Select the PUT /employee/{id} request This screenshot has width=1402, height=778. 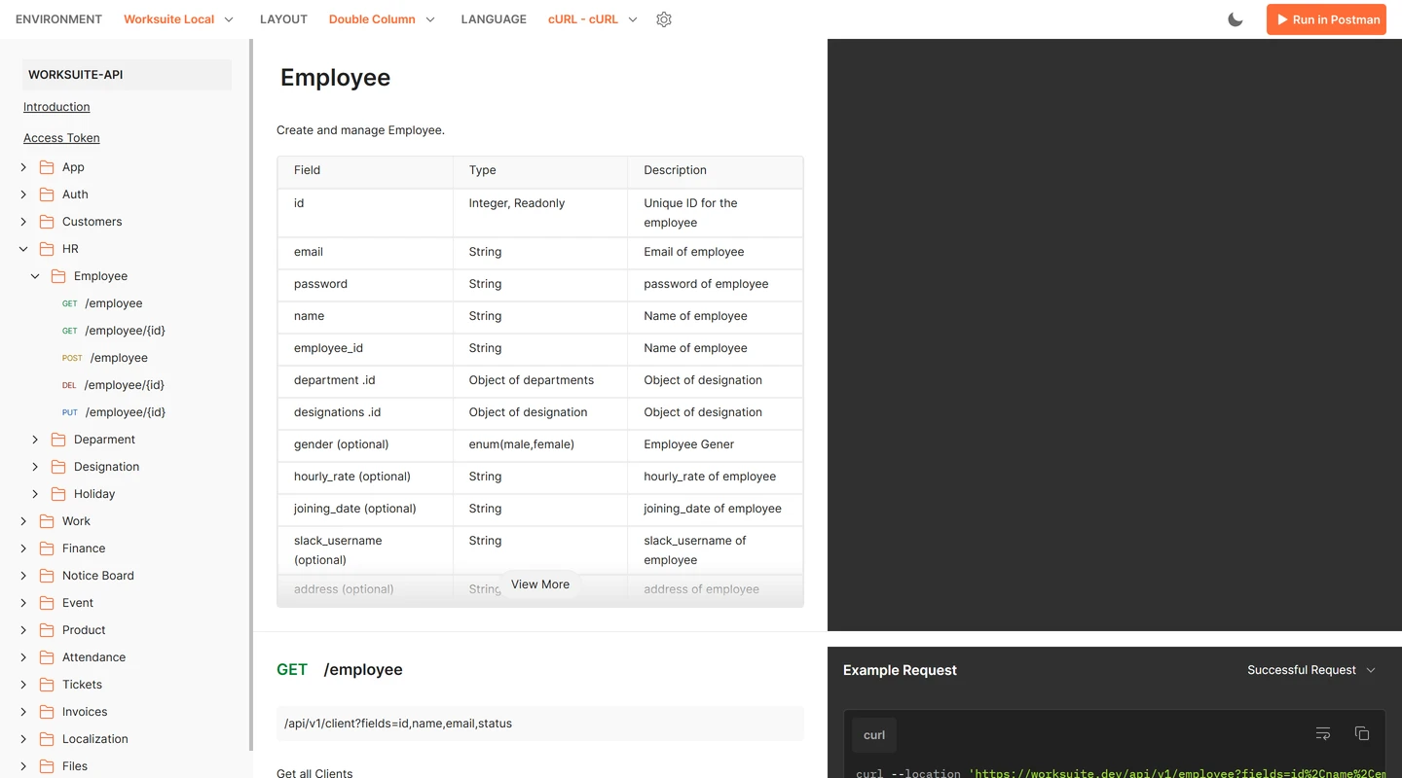pyautogui.click(x=114, y=412)
